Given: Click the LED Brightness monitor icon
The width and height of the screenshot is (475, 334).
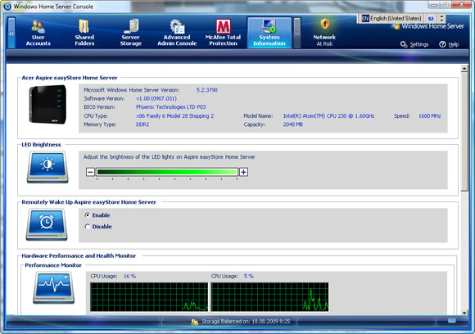Looking at the screenshot, I should click(x=47, y=167).
